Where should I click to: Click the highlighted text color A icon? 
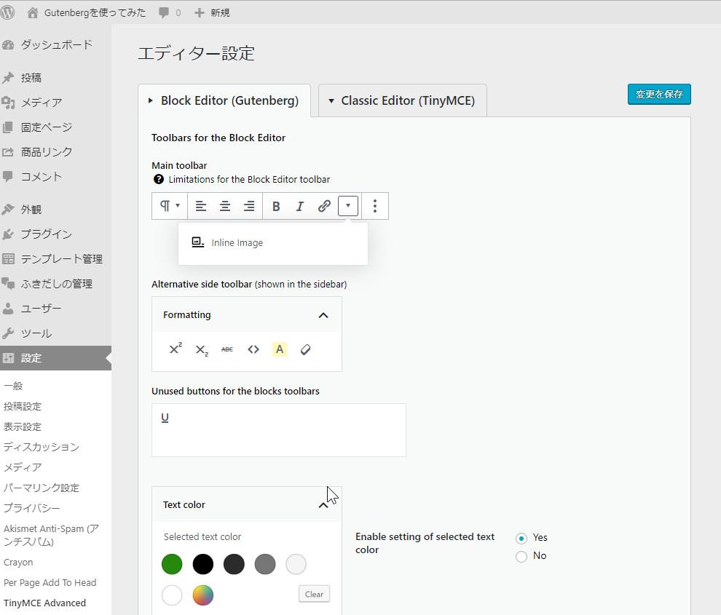pyautogui.click(x=280, y=349)
